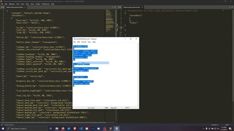This screenshot has width=234, height=131.
Task: Open Notepad Help menu
Action: pyautogui.click(x=94, y=42)
